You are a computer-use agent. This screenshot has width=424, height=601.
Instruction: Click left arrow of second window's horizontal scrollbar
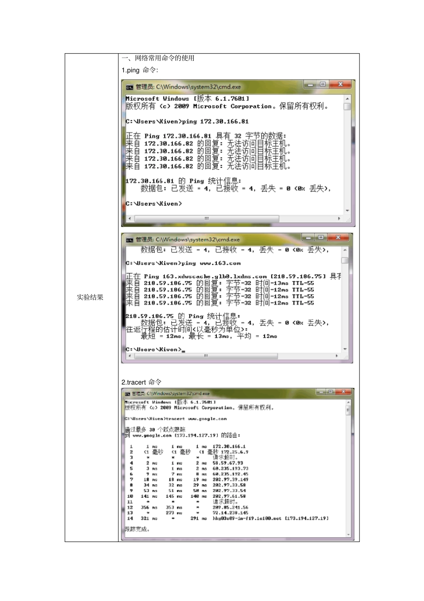[x=130, y=356]
